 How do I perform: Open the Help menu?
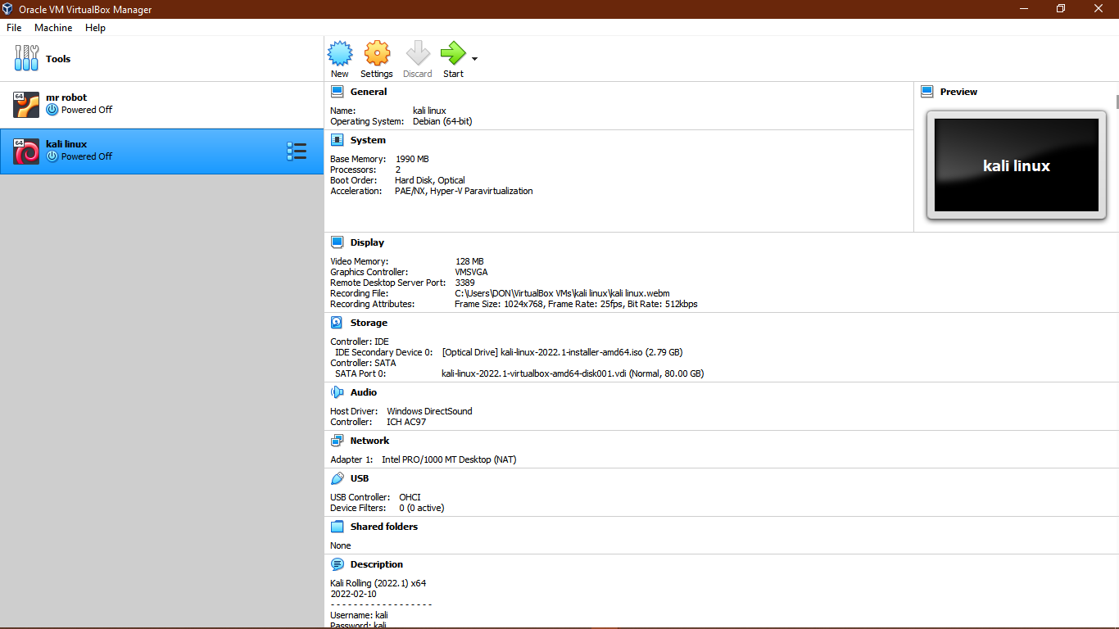pos(95,27)
